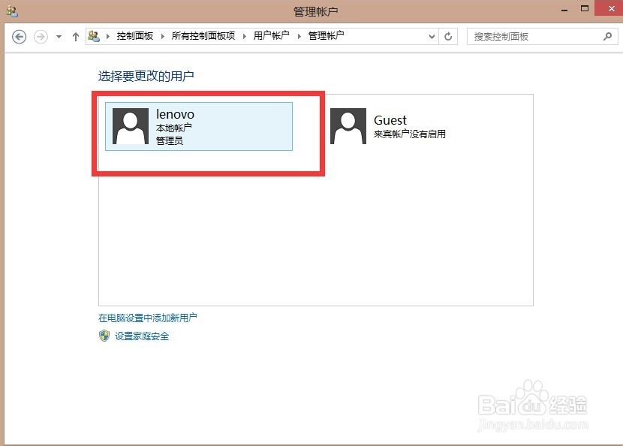Refresh the page with the refresh icon

pos(448,37)
